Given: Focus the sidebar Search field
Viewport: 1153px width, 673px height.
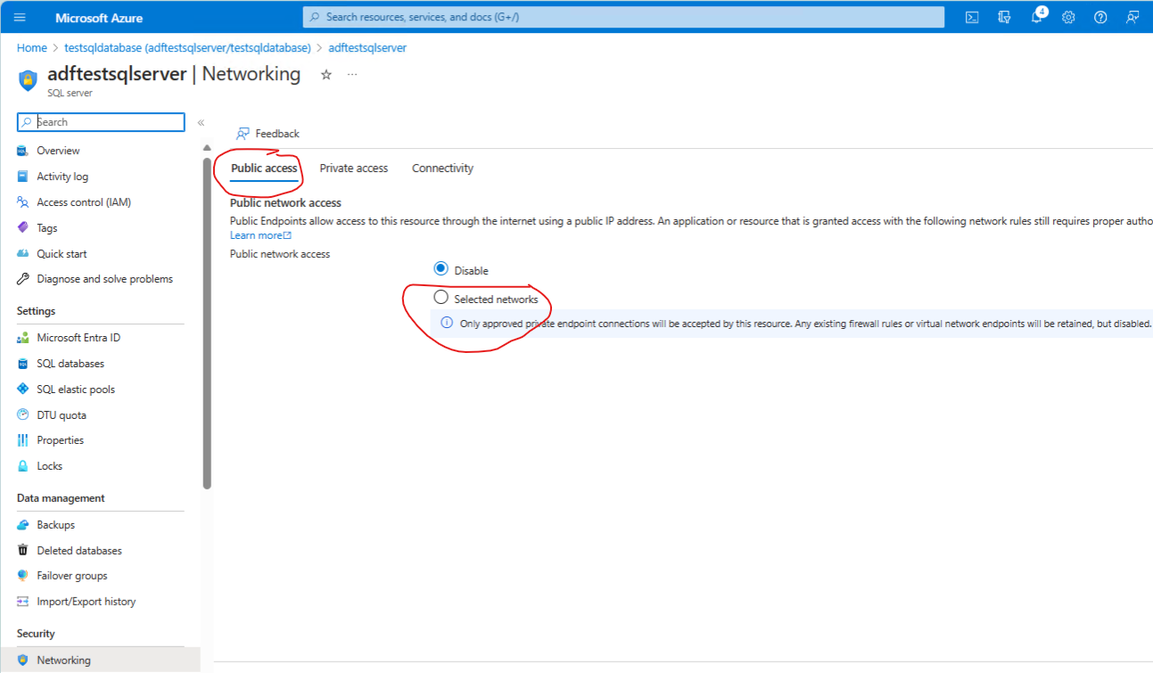Looking at the screenshot, I should point(101,122).
